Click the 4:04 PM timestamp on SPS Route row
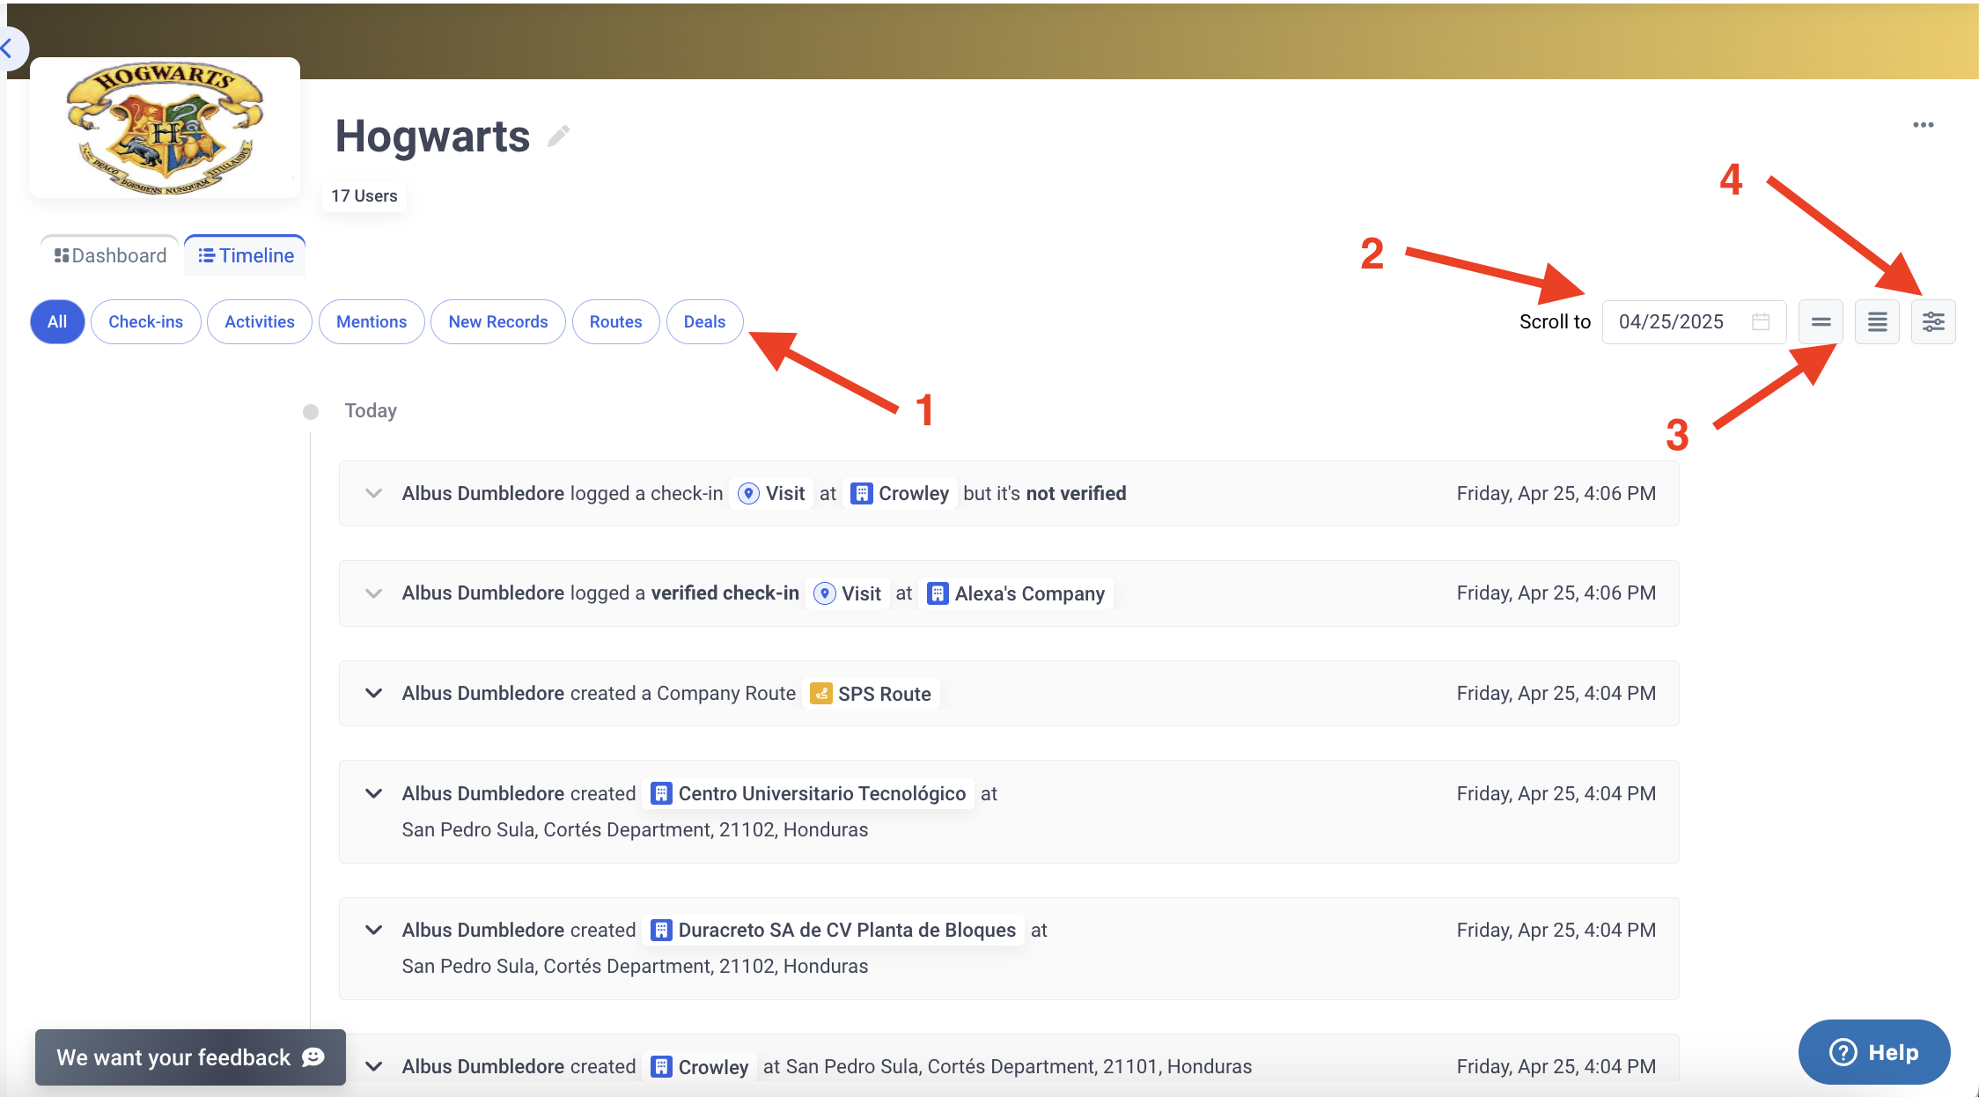The width and height of the screenshot is (1979, 1097). [x=1556, y=694]
